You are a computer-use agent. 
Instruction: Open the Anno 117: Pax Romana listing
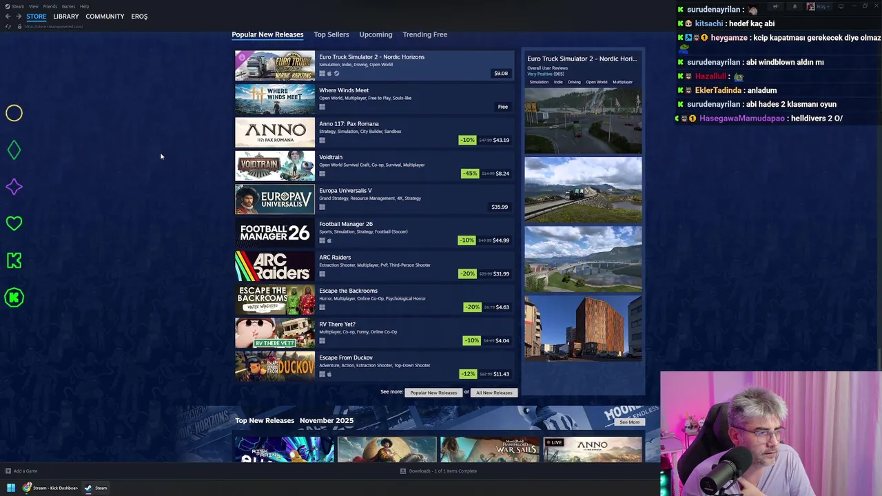(375, 133)
